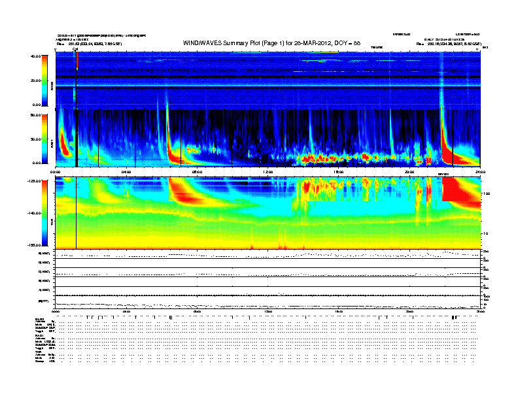The width and height of the screenshot is (518, 400).
Task: Click the 100 frequency label right of TNR
Action: point(486,193)
